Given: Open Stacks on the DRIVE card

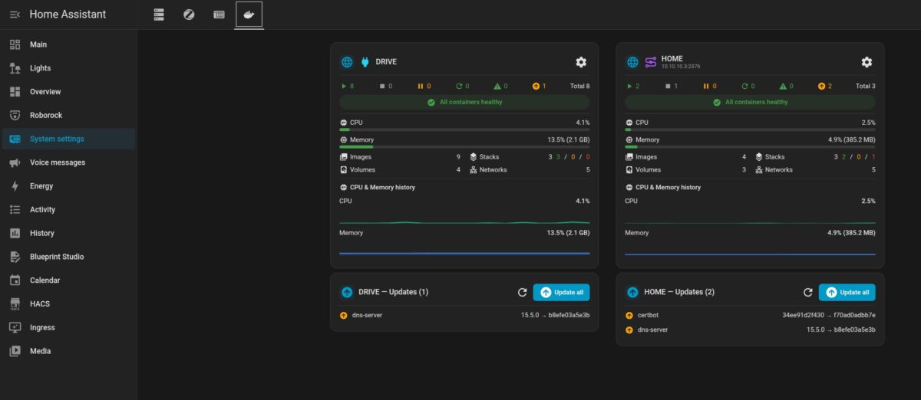Looking at the screenshot, I should (x=530, y=156).
